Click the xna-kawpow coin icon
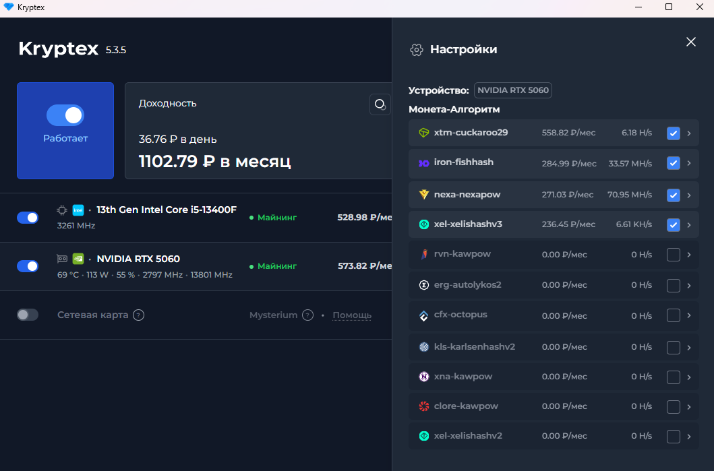The image size is (714, 471). (x=424, y=377)
